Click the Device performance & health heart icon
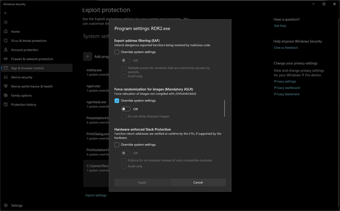 pyautogui.click(x=6, y=86)
